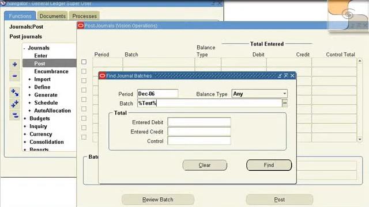Switch to the Functions tab
The image size is (369, 207).
[20, 16]
